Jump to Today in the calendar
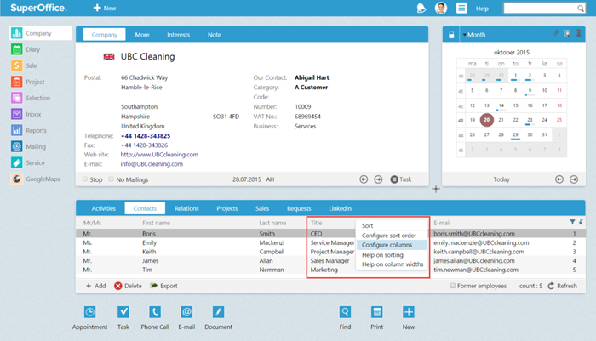 coord(501,179)
